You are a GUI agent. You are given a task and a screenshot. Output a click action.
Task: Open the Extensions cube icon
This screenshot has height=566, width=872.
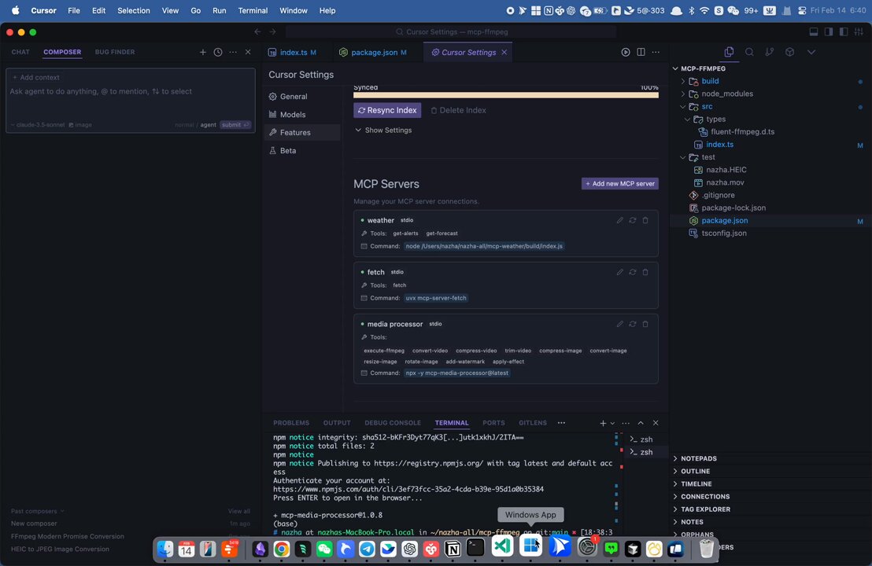[x=789, y=52]
